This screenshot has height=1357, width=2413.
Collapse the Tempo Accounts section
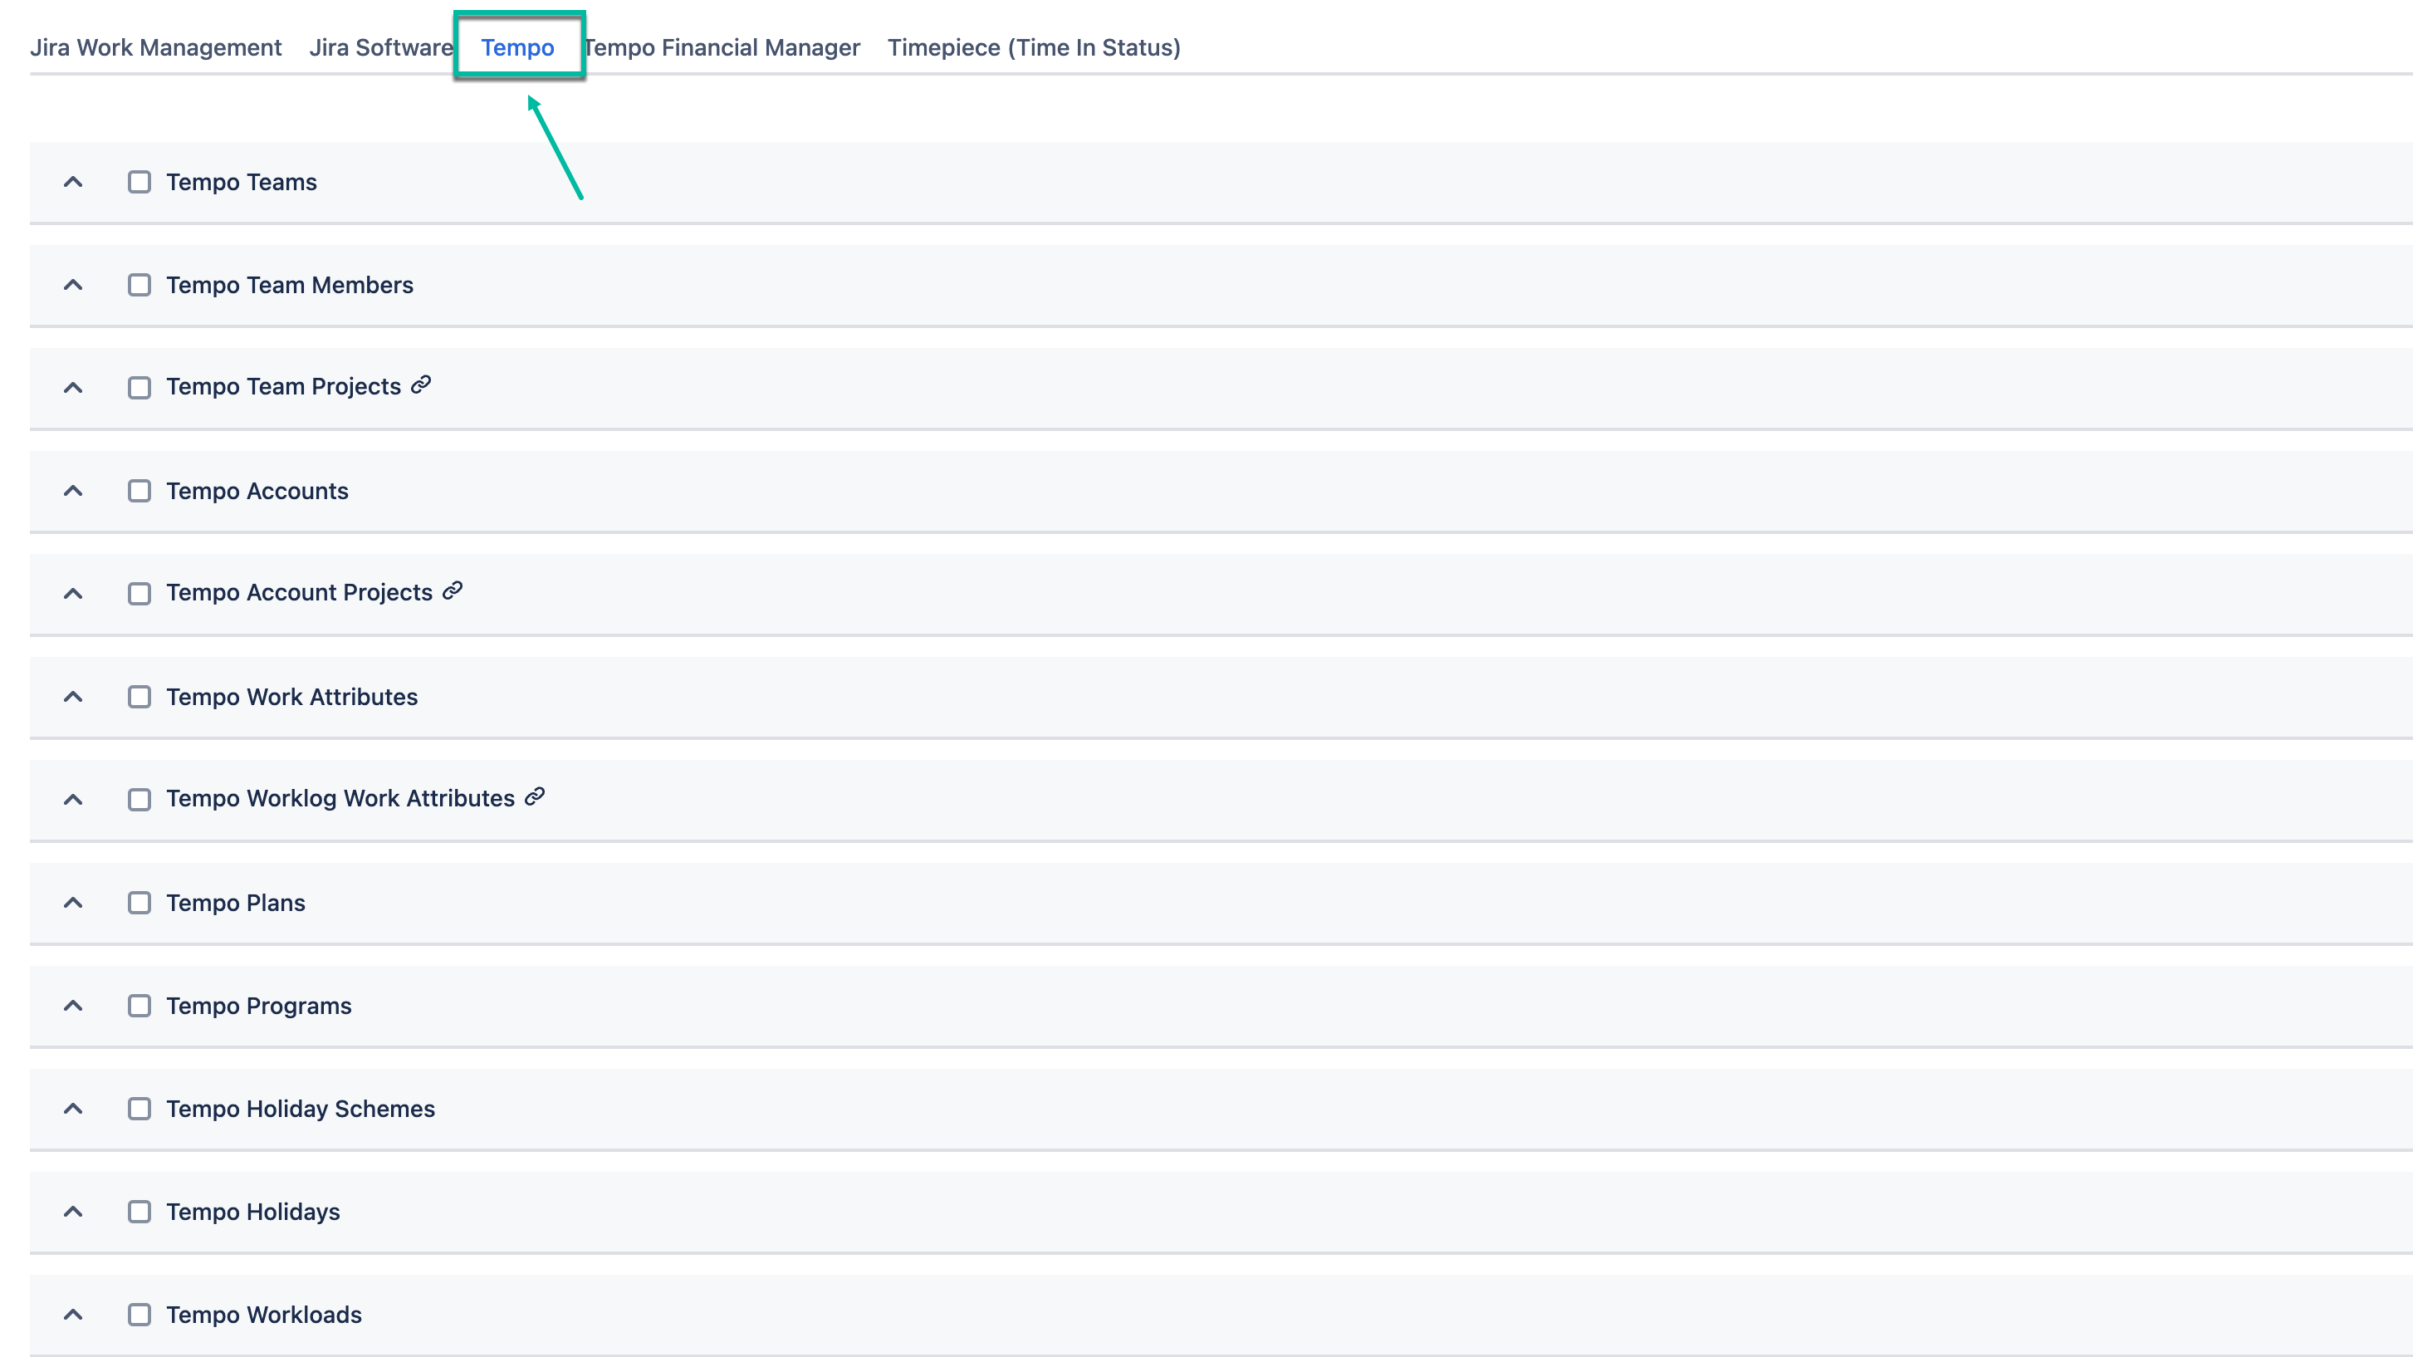tap(73, 490)
